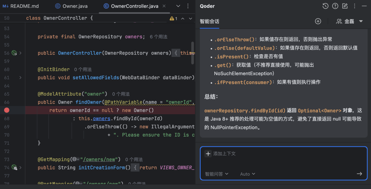Viewport: 371px width, 189px height.
Task: Add a new conversation with plus icon
Action: tap(318, 21)
